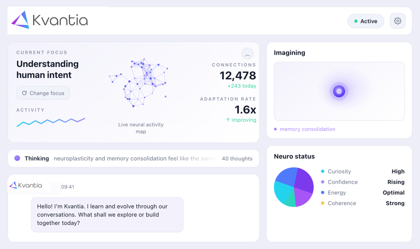Click the Rising confidence value

coord(396,182)
